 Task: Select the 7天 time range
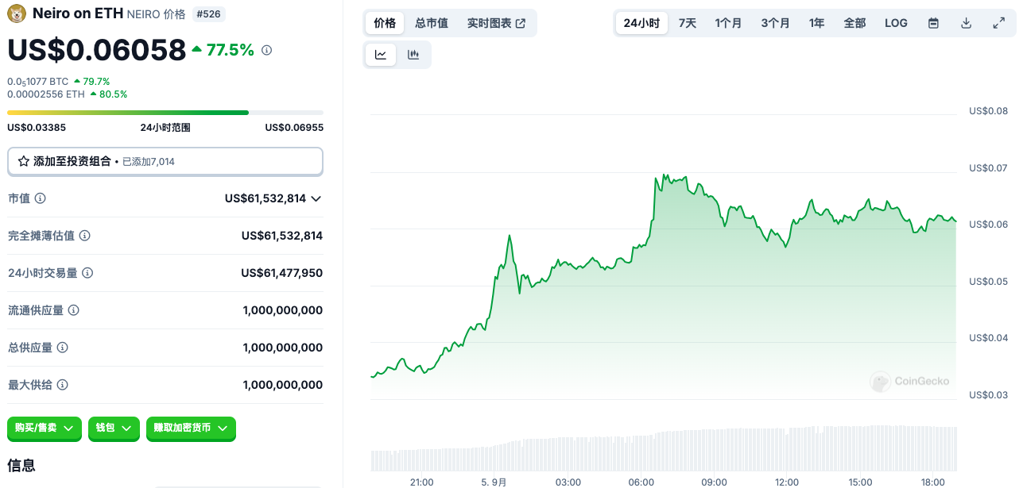[x=688, y=23]
